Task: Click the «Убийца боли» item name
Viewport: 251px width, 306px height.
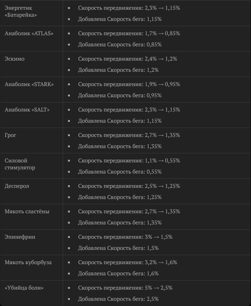Action: pyautogui.click(x=24, y=288)
